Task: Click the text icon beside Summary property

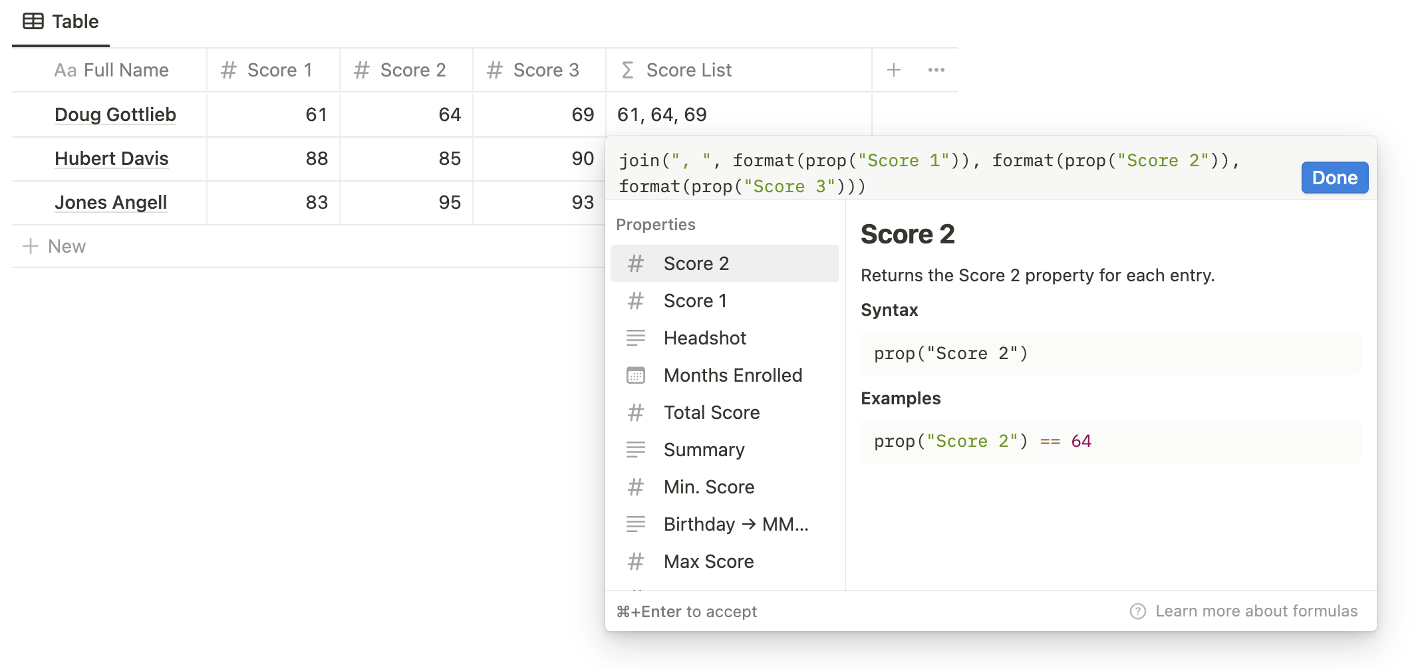Action: (x=636, y=450)
